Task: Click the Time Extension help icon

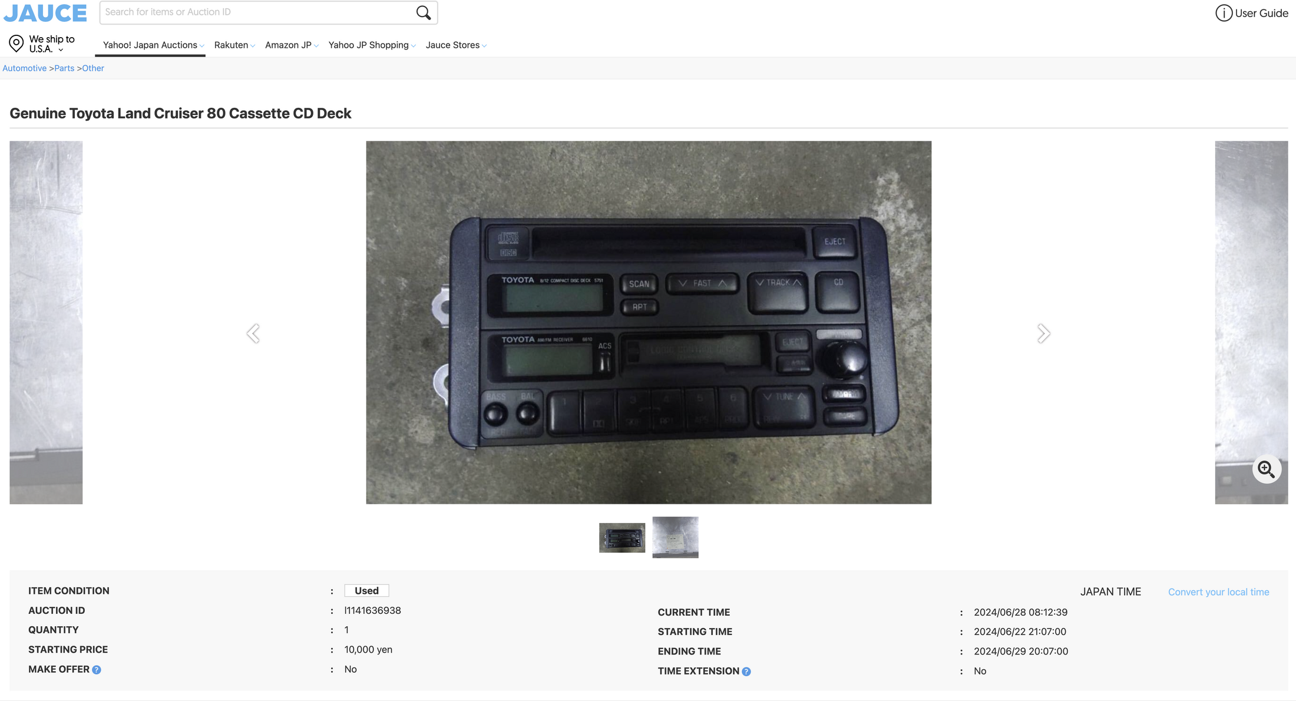Action: pyautogui.click(x=746, y=672)
